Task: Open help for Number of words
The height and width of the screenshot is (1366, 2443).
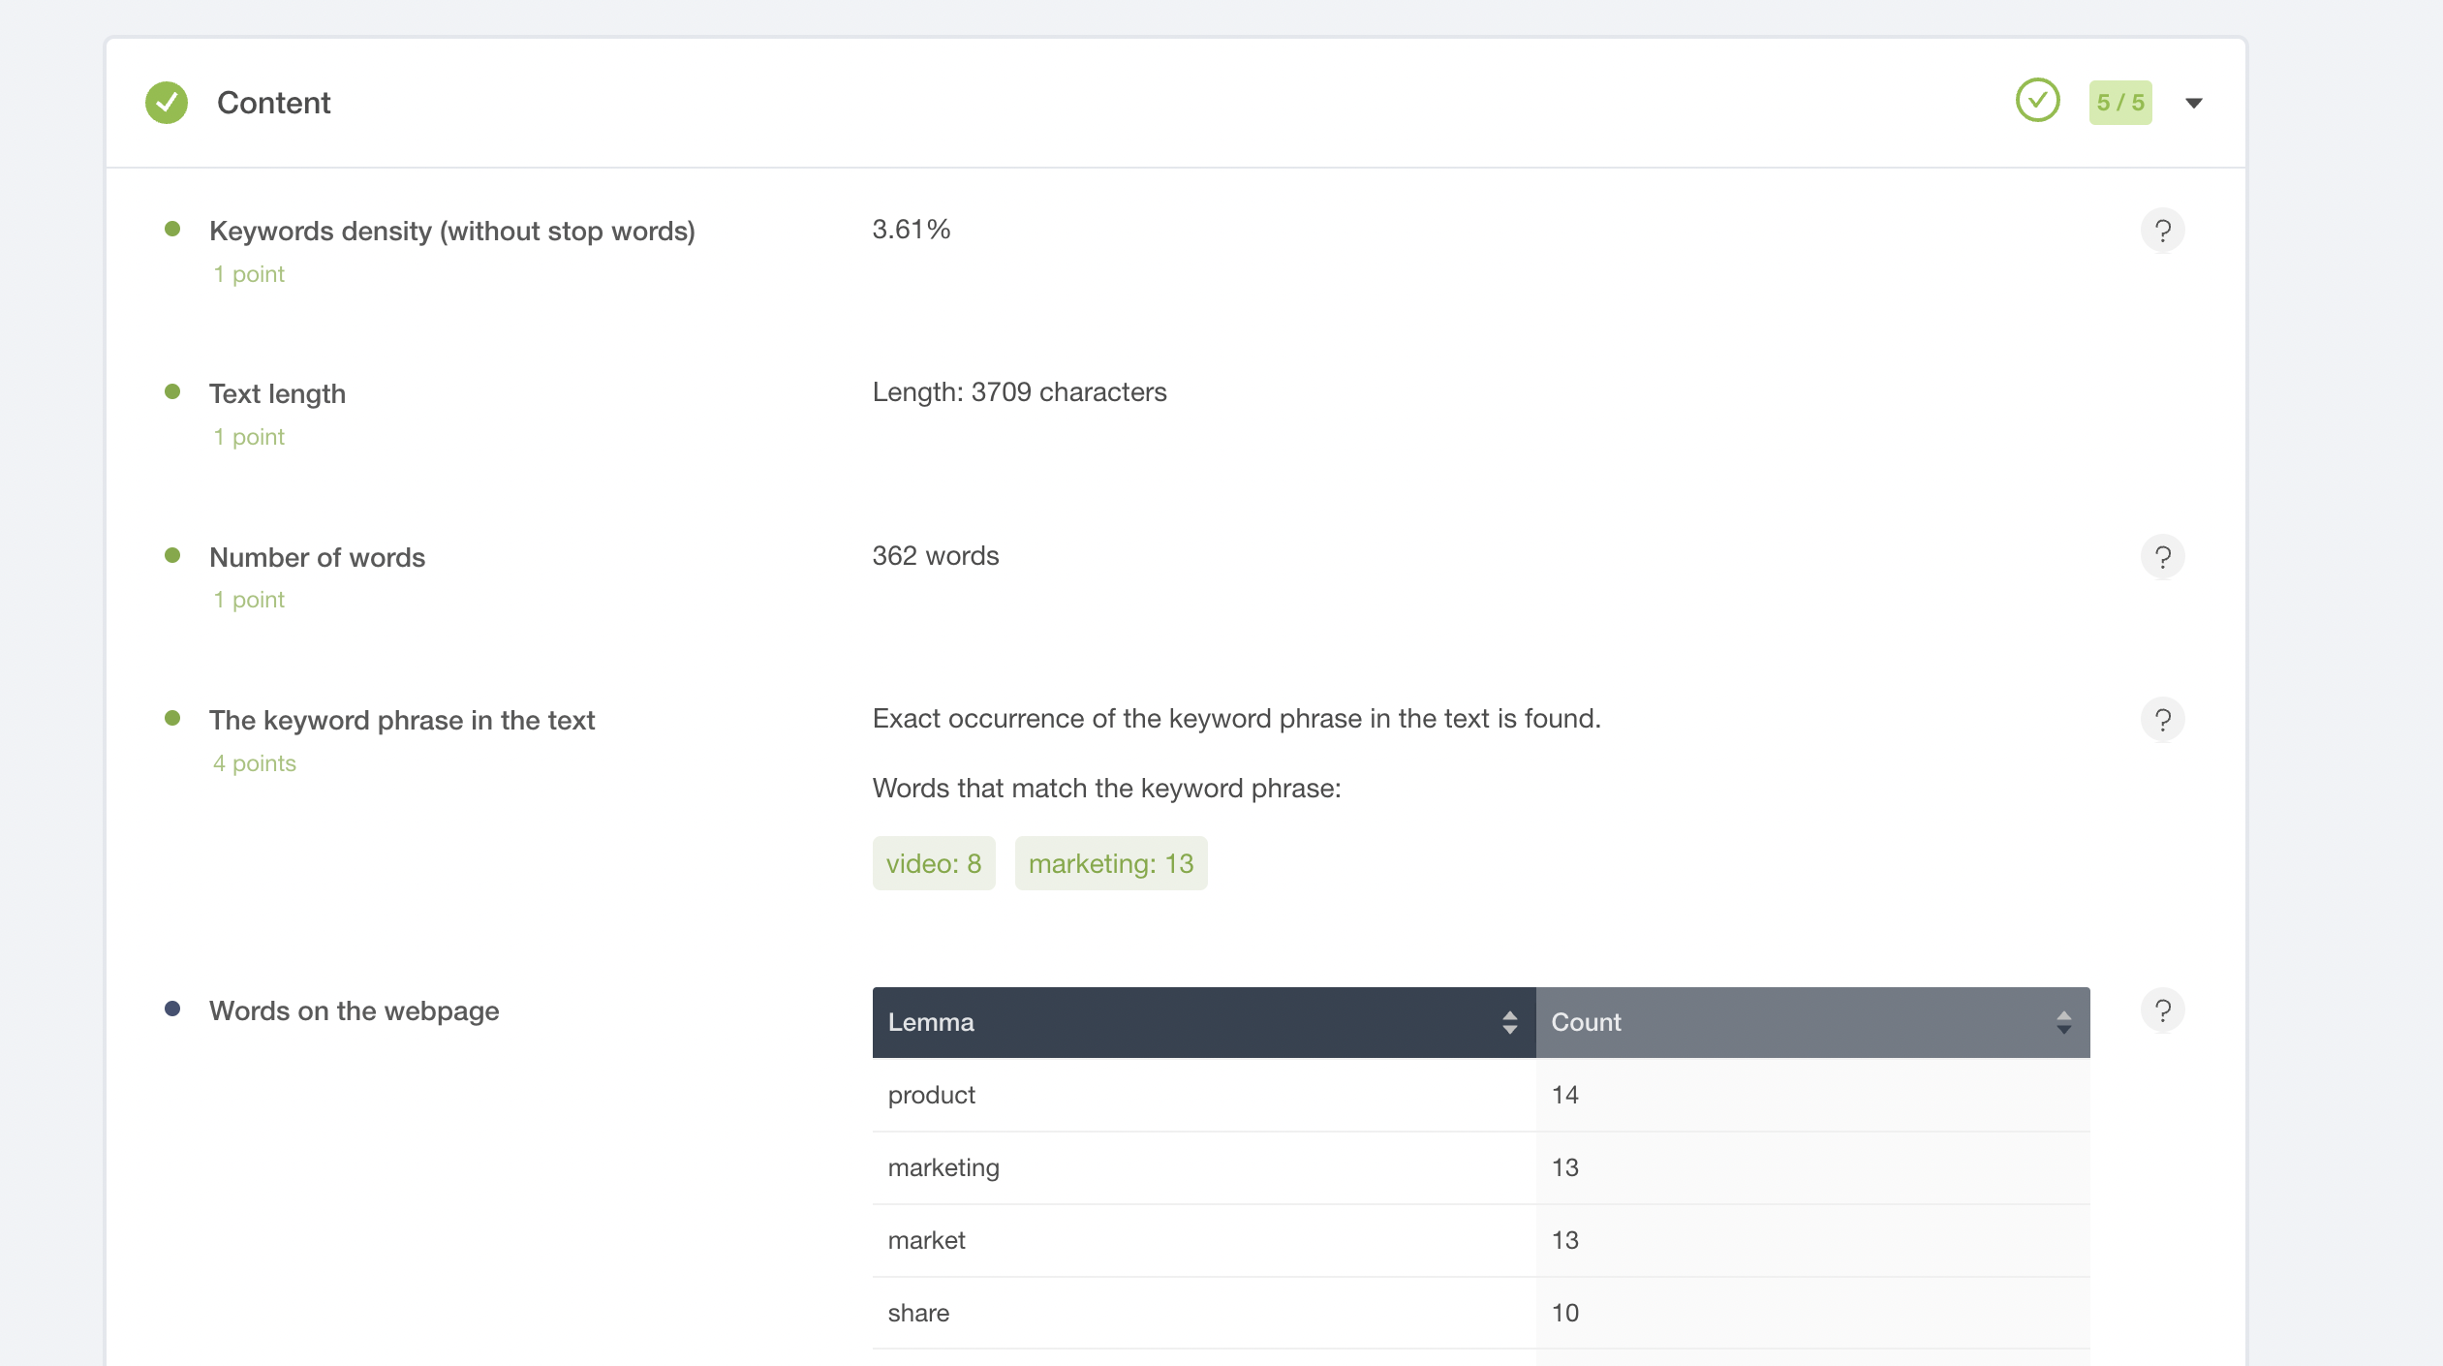Action: coord(2162,557)
